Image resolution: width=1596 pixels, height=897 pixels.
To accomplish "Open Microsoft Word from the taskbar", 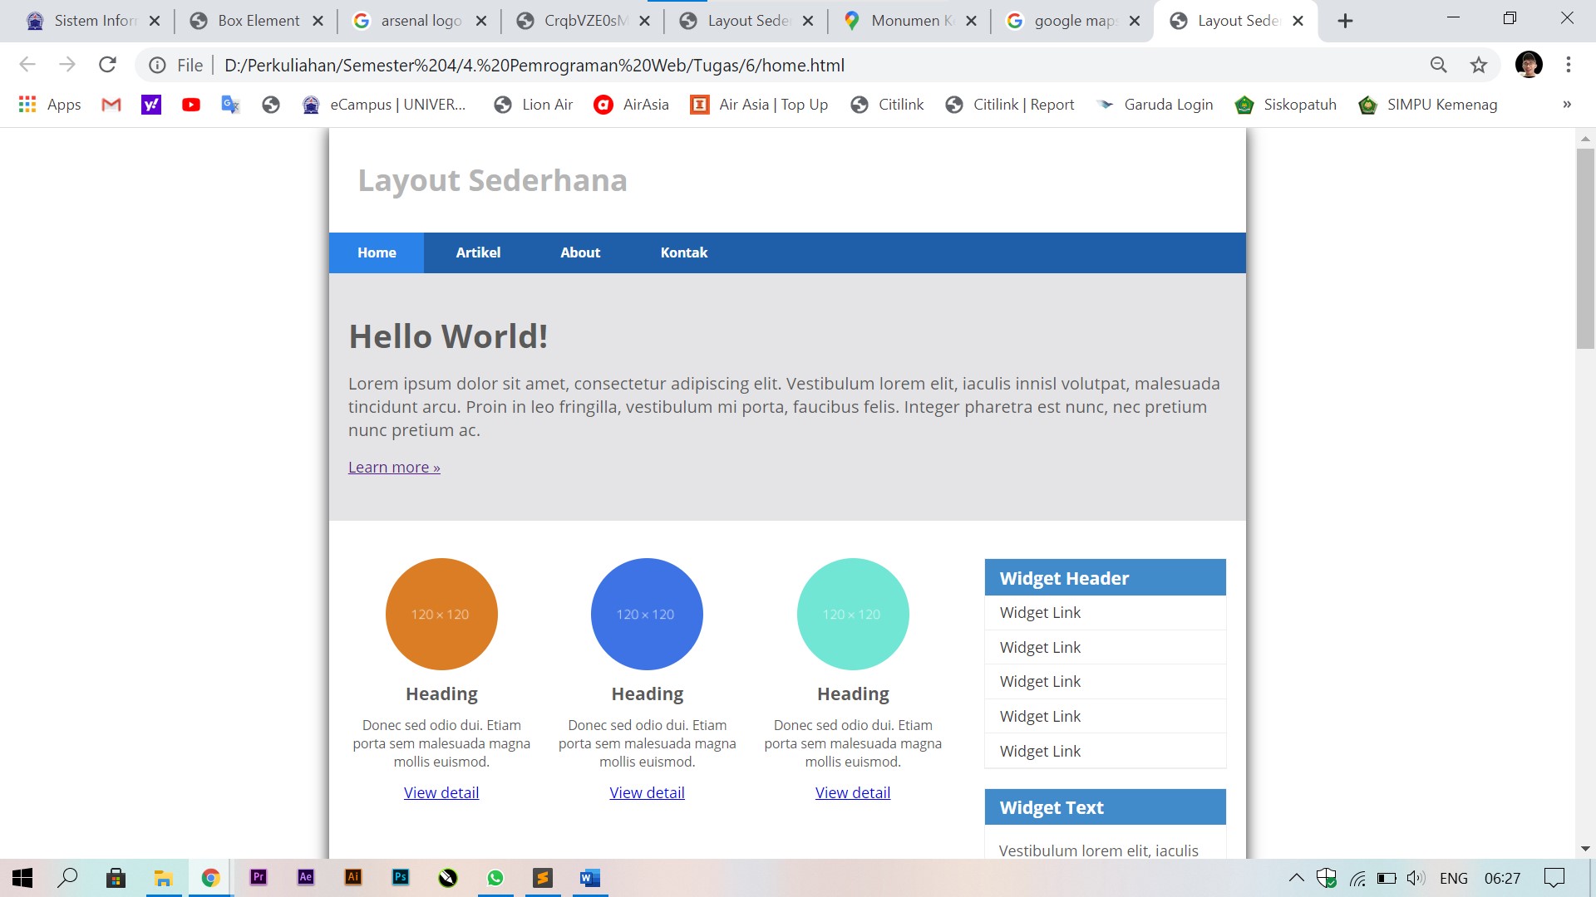I will coord(590,878).
